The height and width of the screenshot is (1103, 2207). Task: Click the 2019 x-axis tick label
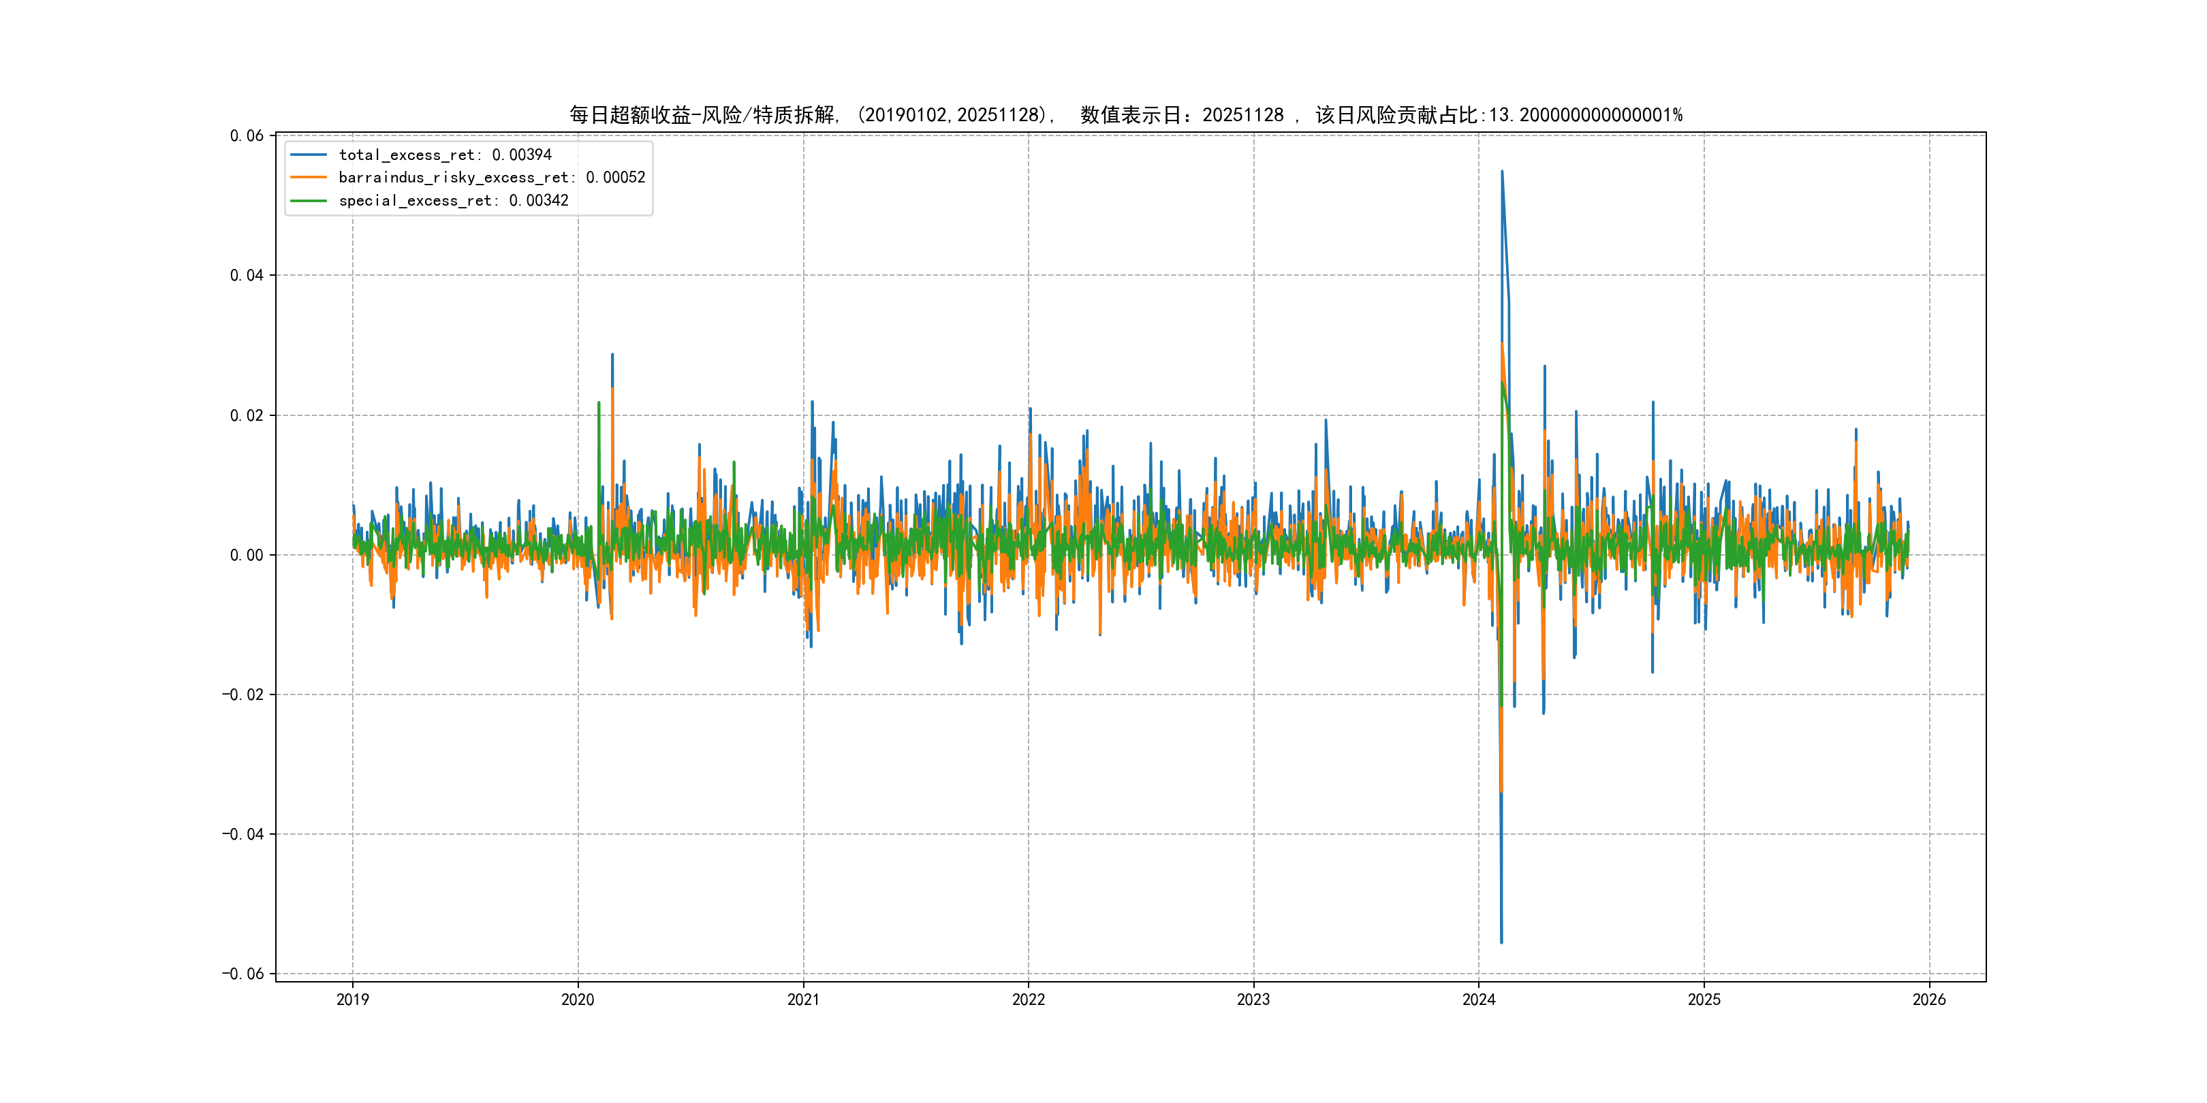[352, 1000]
